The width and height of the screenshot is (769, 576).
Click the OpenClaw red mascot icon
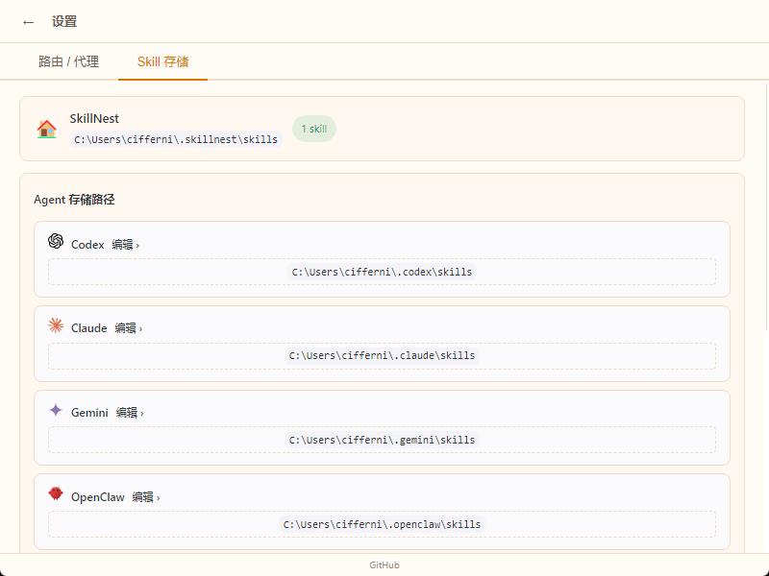click(x=56, y=493)
